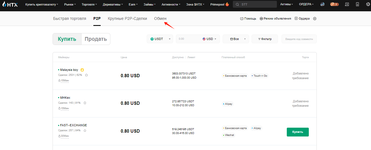The image size is (371, 150).
Task: Open the messages icon in top bar
Action: [x=347, y=4]
